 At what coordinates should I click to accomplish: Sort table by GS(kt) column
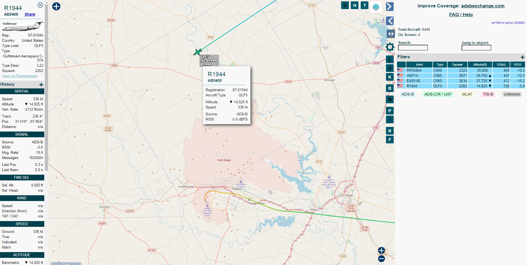pos(501,65)
